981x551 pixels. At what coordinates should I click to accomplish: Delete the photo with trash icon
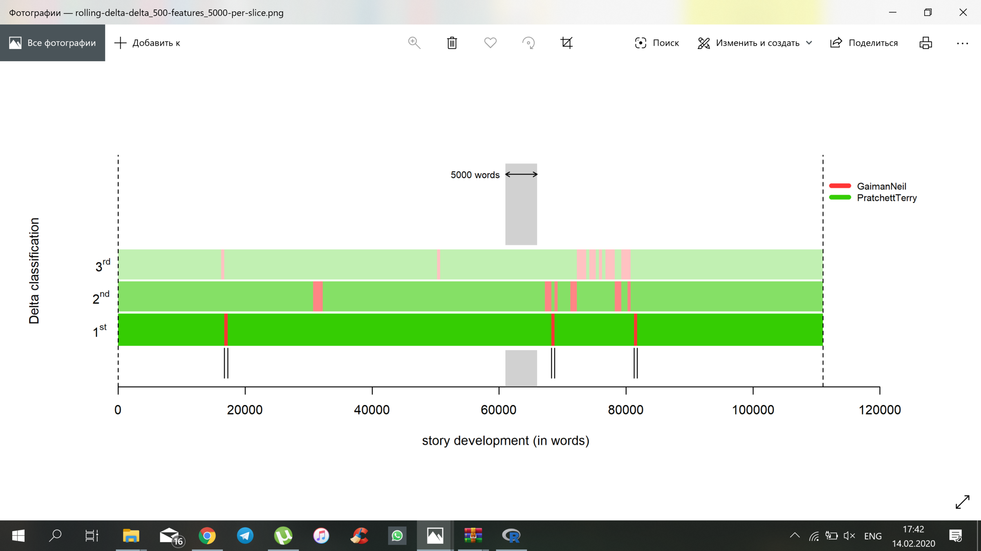[452, 43]
